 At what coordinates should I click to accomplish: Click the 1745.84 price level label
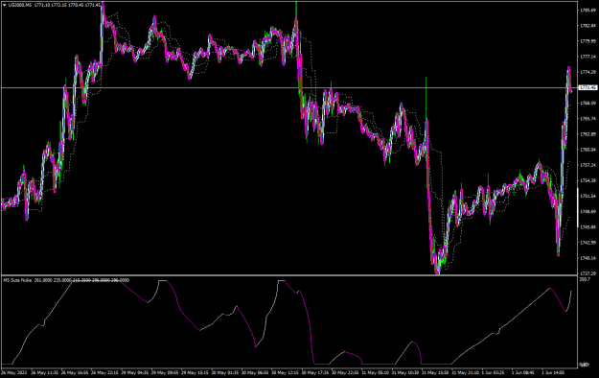click(x=587, y=226)
